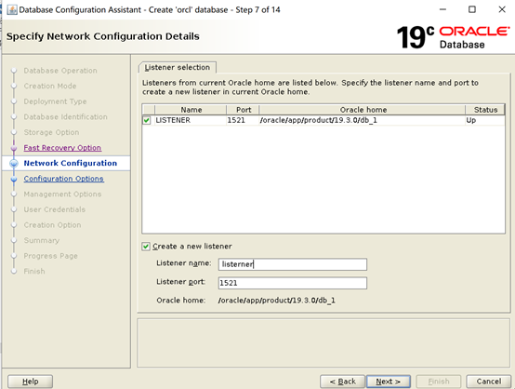
Task: Maximize the Database Configuration Assistant window
Action: [x=472, y=9]
